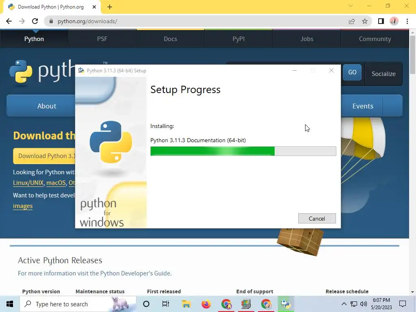Open the Chrome three-dot menu

[407, 21]
